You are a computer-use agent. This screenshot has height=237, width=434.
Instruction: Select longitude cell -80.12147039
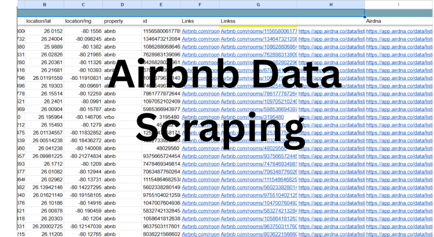point(83,227)
